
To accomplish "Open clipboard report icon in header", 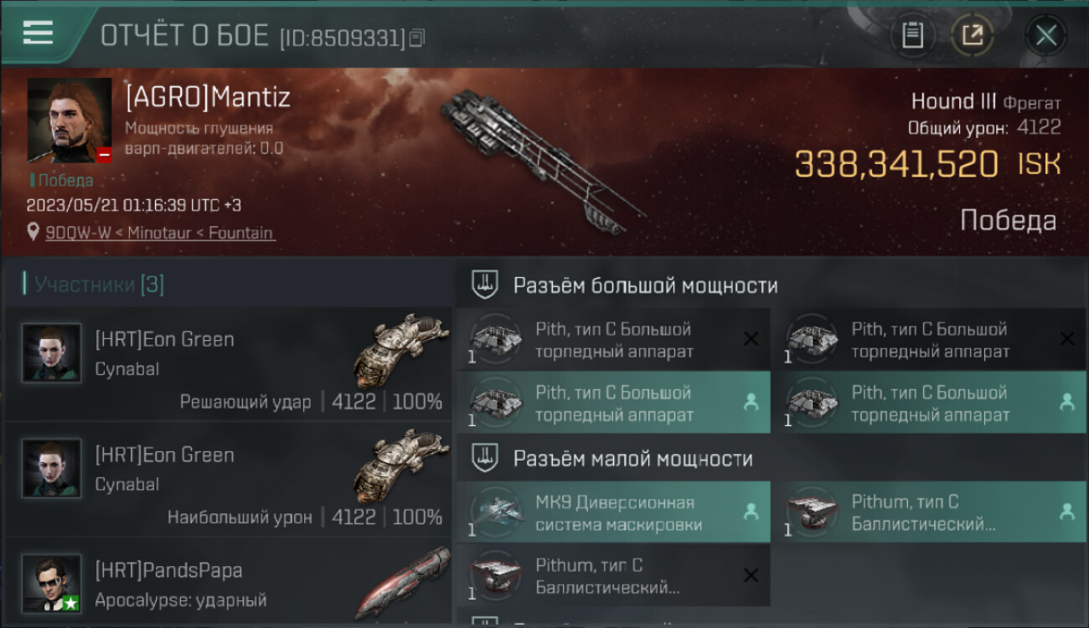I will click(x=912, y=35).
